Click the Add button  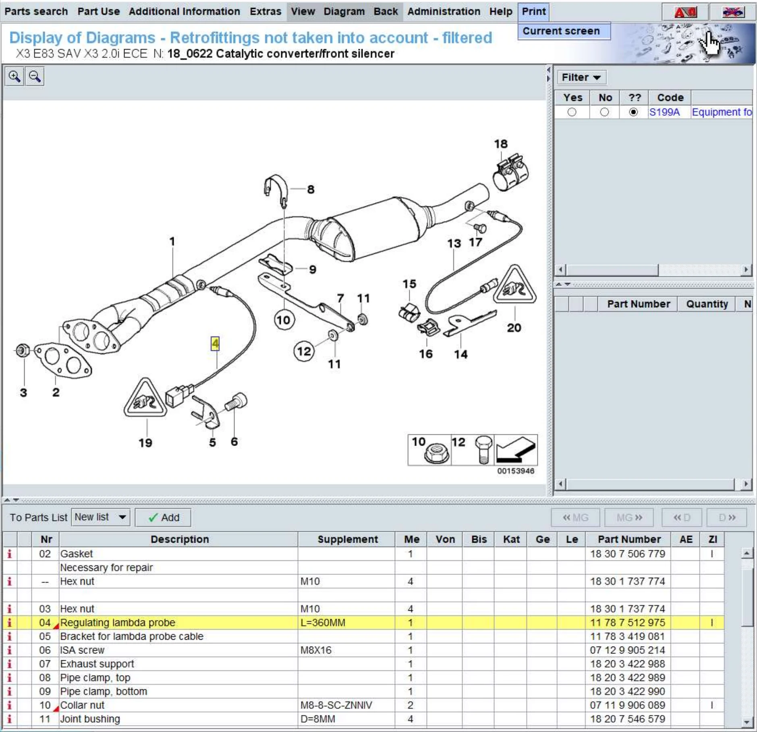163,518
